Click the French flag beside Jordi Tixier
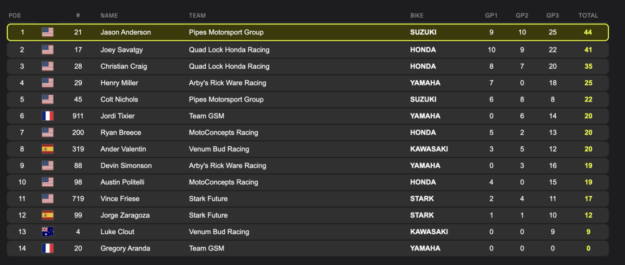The width and height of the screenshot is (625, 265). coord(47,116)
